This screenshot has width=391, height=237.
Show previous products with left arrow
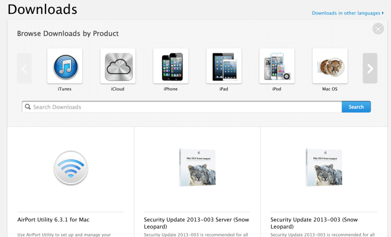[24, 68]
